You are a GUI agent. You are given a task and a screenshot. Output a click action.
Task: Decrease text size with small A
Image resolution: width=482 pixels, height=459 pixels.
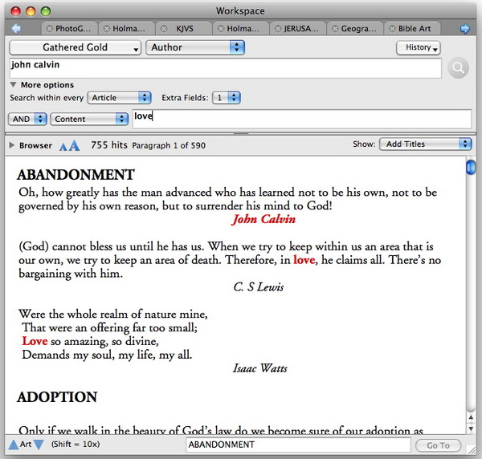[63, 146]
